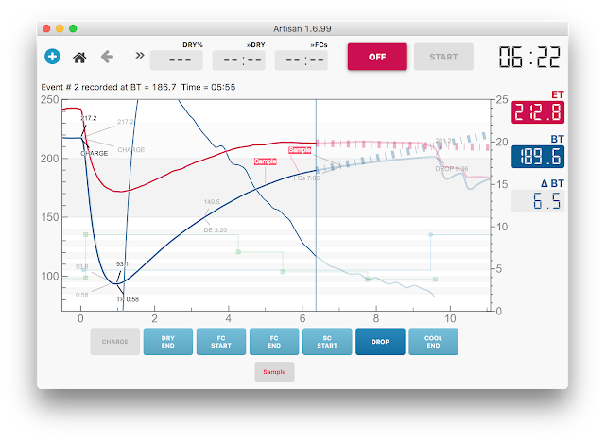Click the blue plus icon in the toolbar
The height and width of the screenshot is (442, 605).
coord(52,57)
